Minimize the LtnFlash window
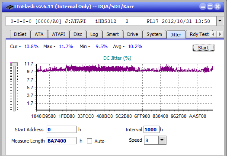This screenshot has width=227, height=156. click(x=203, y=6)
